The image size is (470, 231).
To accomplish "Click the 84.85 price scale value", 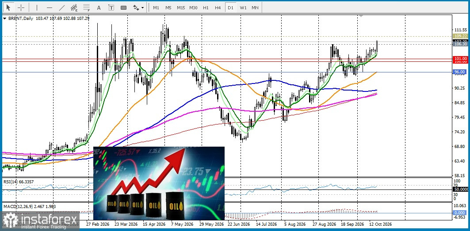I will click(460, 103).
